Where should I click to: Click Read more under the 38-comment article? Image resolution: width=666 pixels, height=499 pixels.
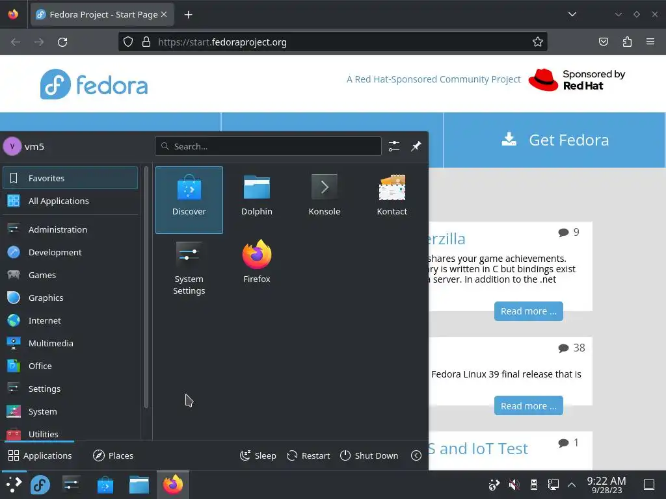(x=528, y=405)
